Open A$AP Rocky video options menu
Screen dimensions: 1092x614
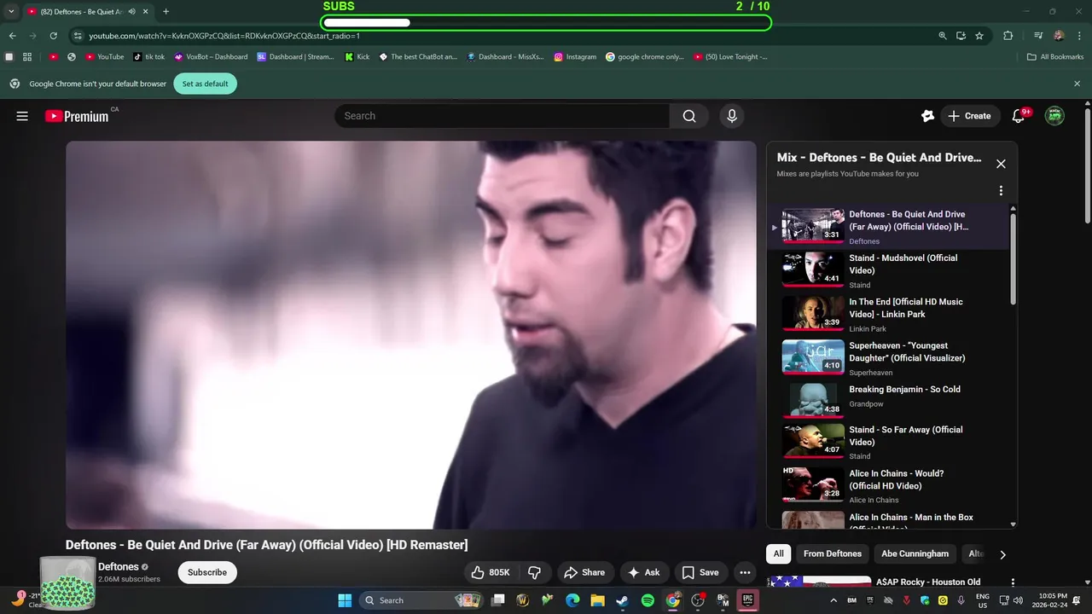click(x=1014, y=582)
